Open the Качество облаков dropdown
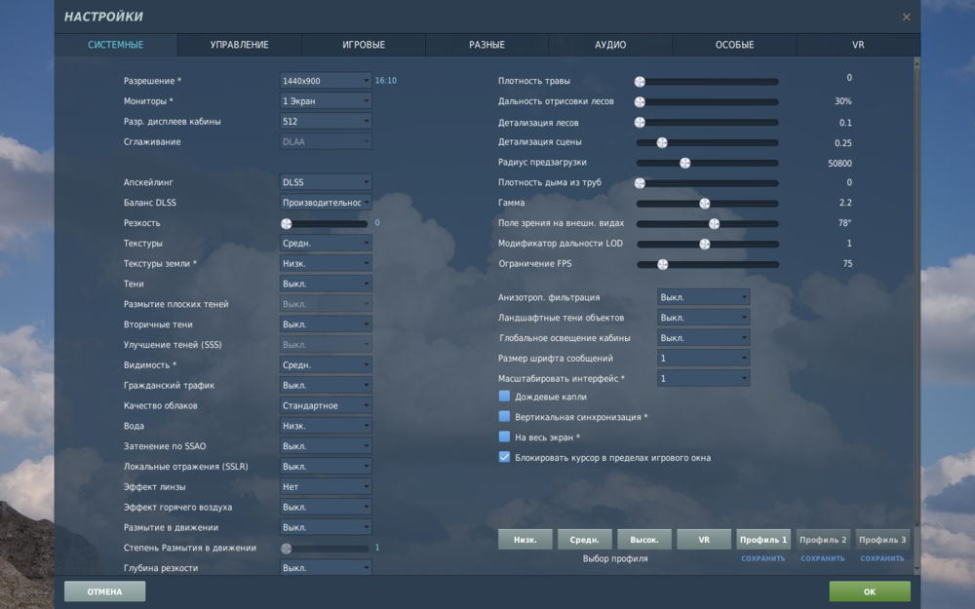Image resolution: width=975 pixels, height=609 pixels. pyautogui.click(x=326, y=405)
